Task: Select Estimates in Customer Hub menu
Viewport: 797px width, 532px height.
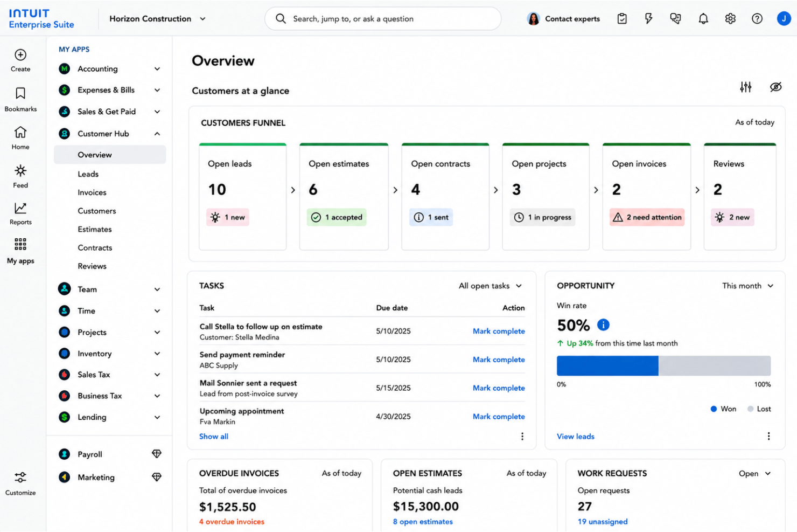Action: pos(95,229)
